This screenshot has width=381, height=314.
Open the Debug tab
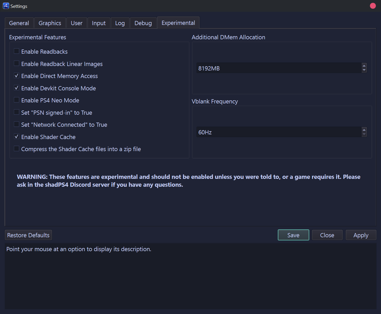pos(143,23)
